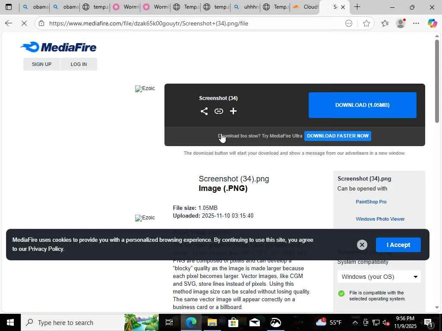The height and width of the screenshot is (331, 442).
Task: Click the taskbar clock 9:56 PM
Action: [405, 322]
